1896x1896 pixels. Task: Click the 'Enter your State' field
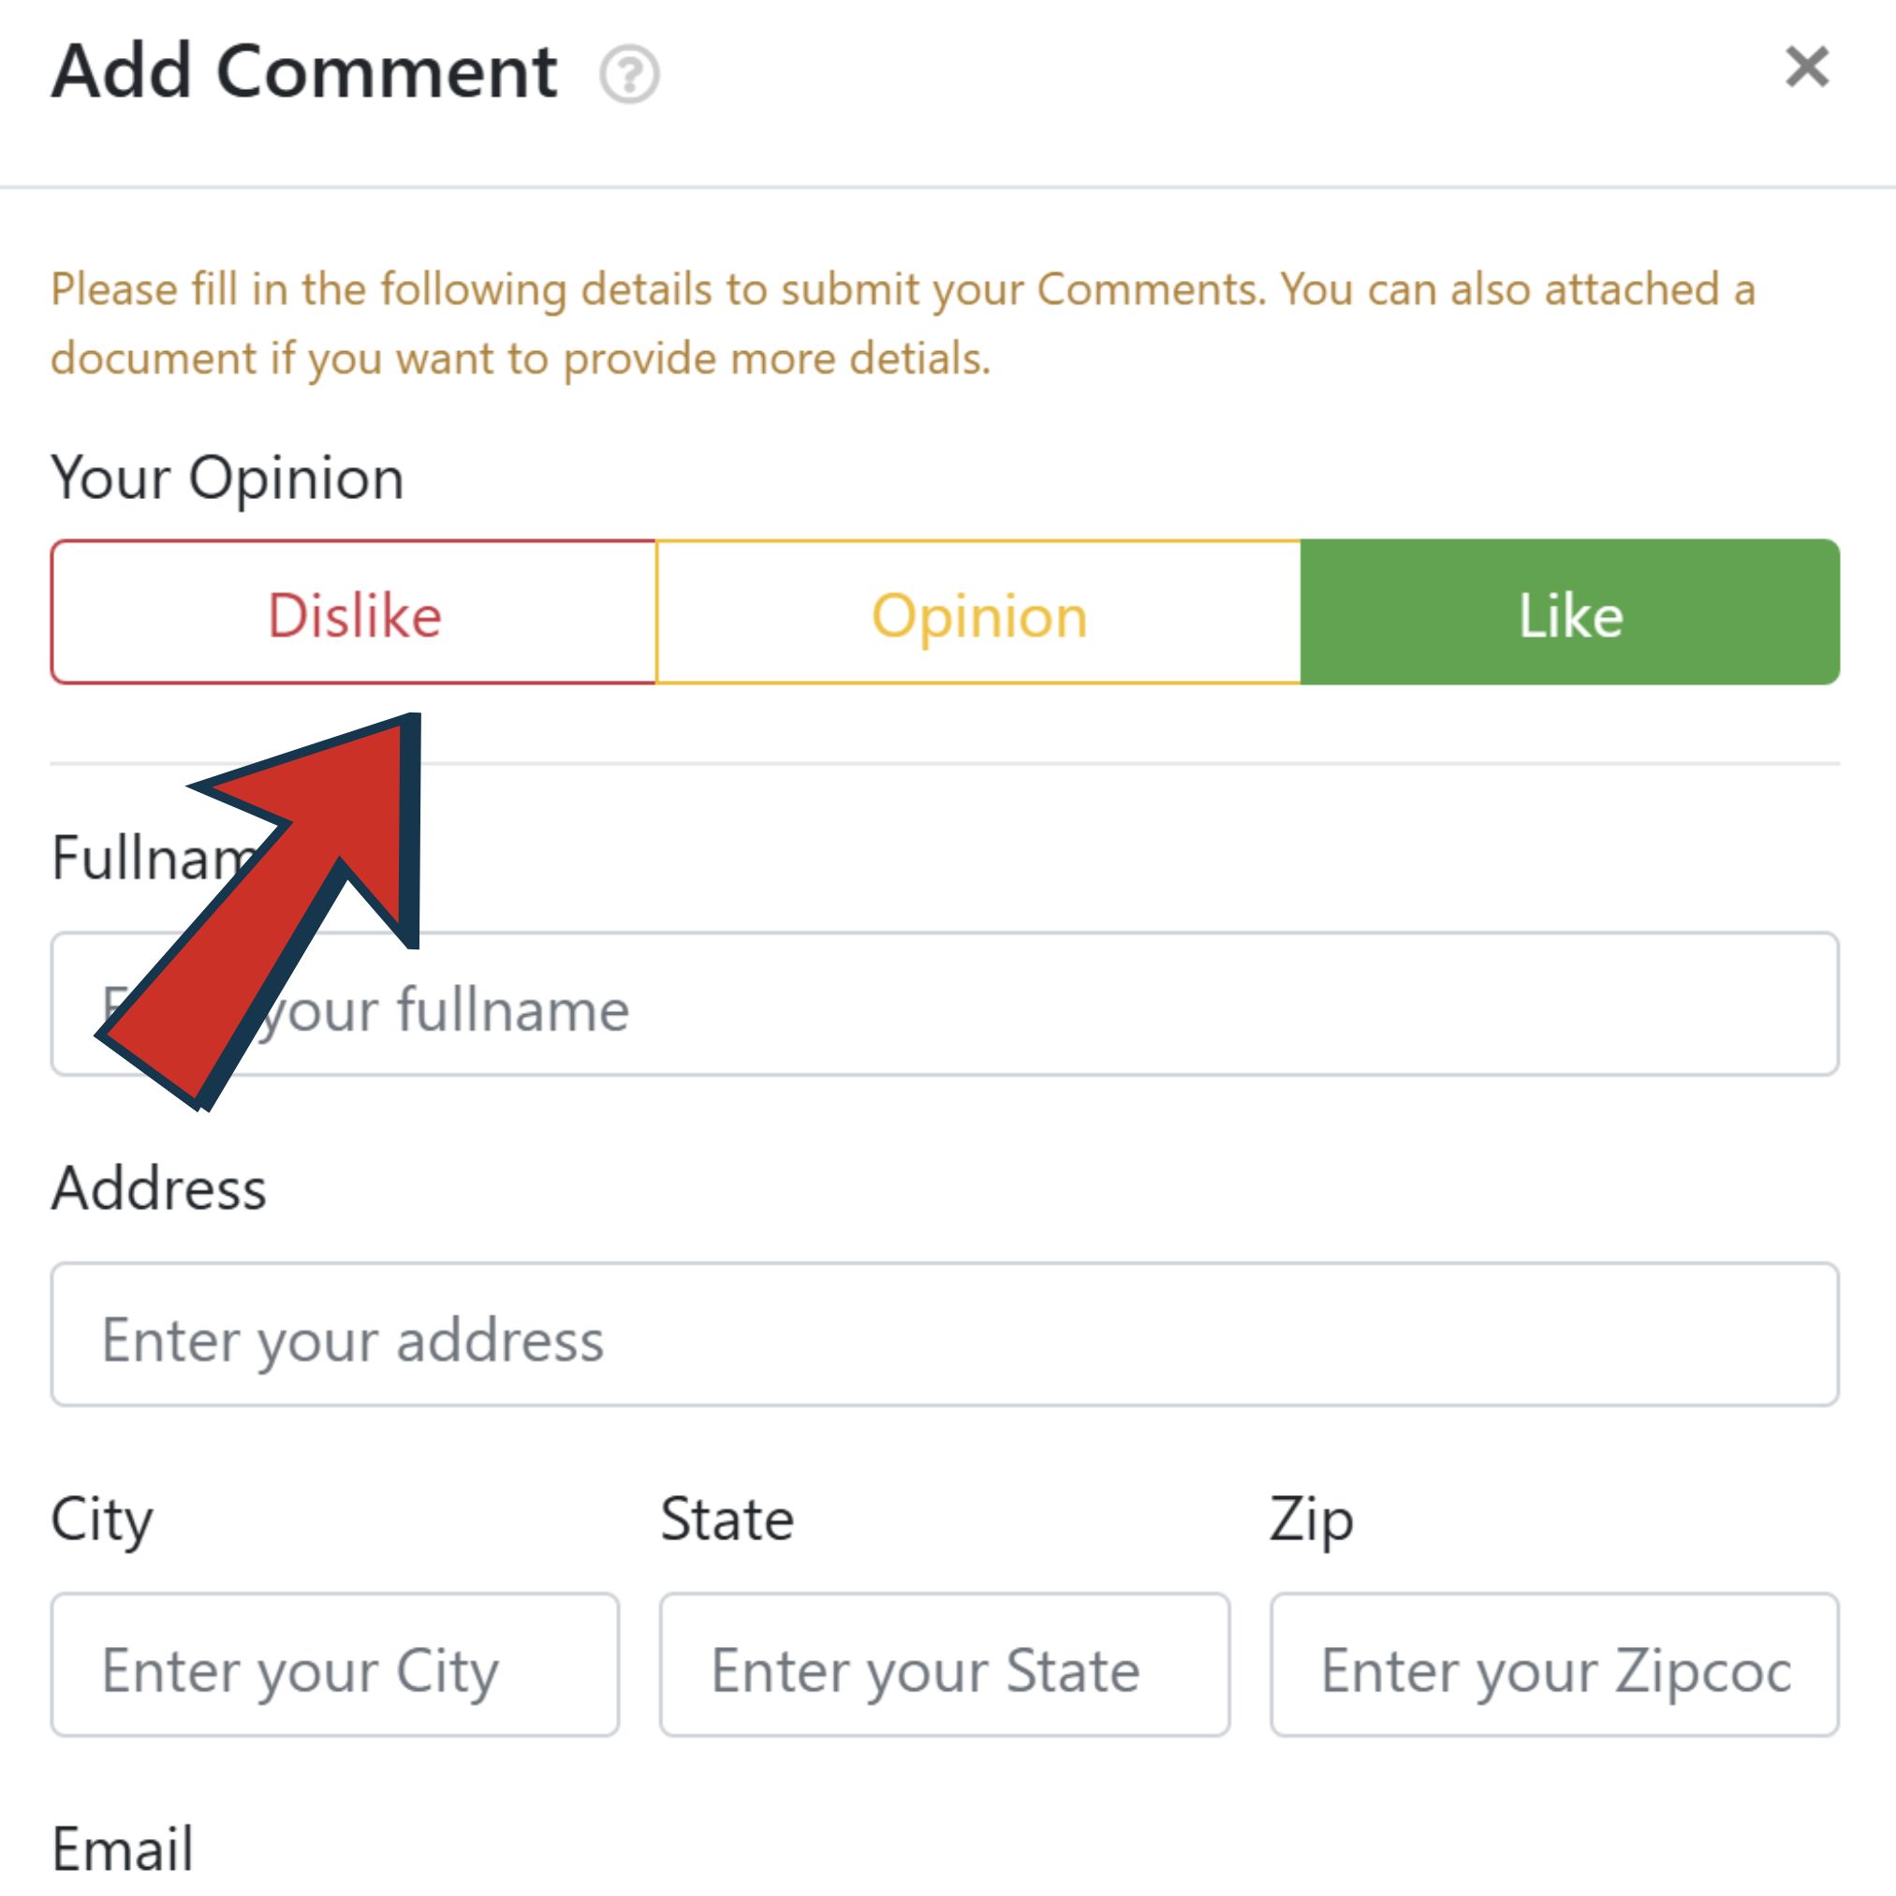pyautogui.click(x=944, y=1666)
